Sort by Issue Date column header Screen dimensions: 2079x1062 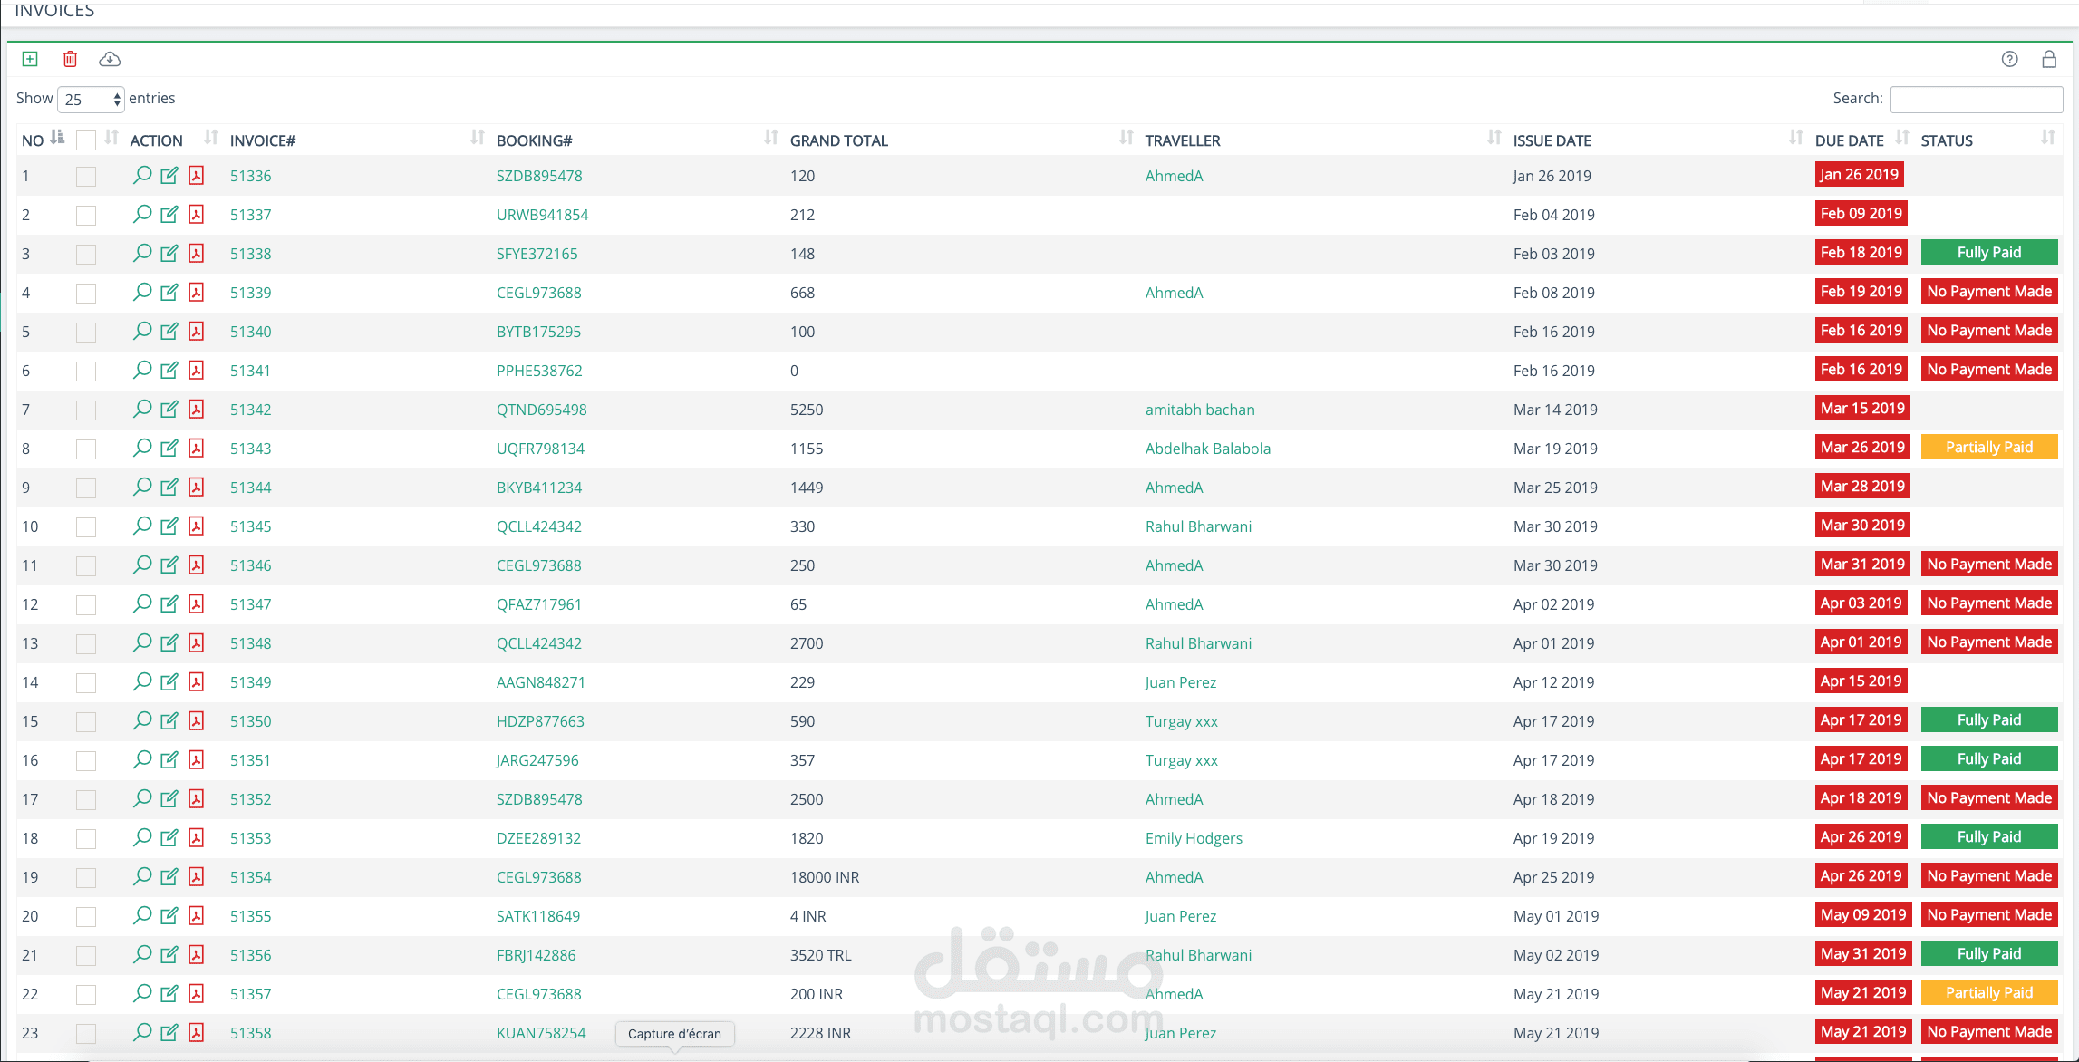(1552, 140)
